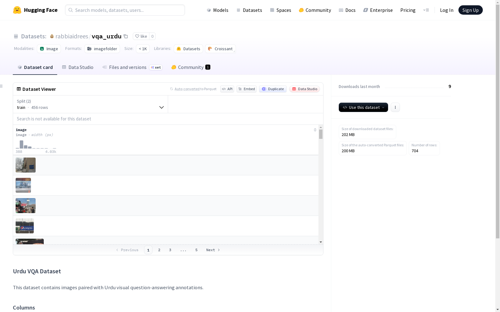This screenshot has width=500, height=312.
Task: Click Log In
Action: (x=447, y=10)
